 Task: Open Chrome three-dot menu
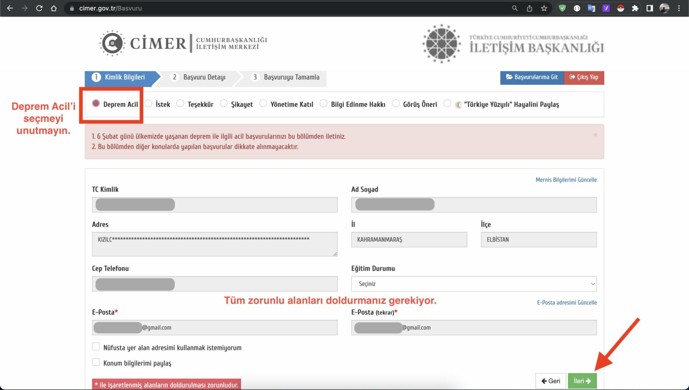679,8
